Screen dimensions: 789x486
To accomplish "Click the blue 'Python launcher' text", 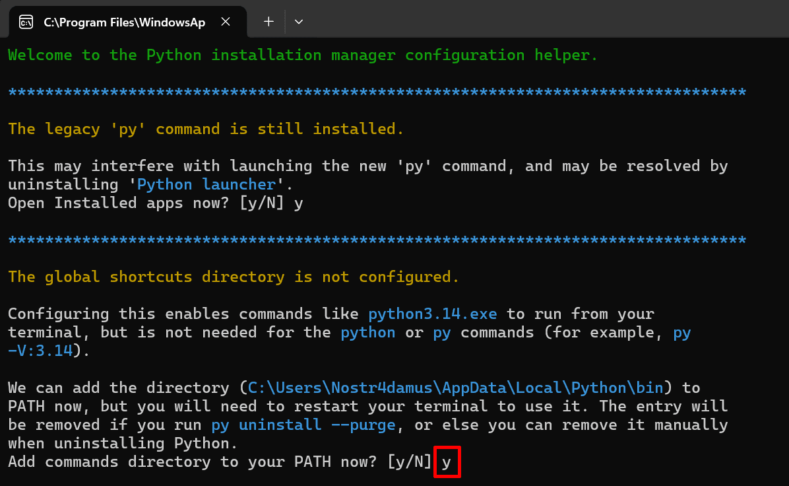I will click(x=206, y=184).
